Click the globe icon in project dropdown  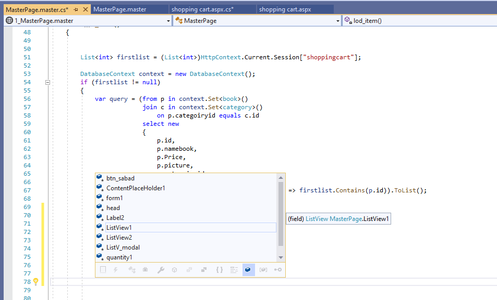point(9,21)
